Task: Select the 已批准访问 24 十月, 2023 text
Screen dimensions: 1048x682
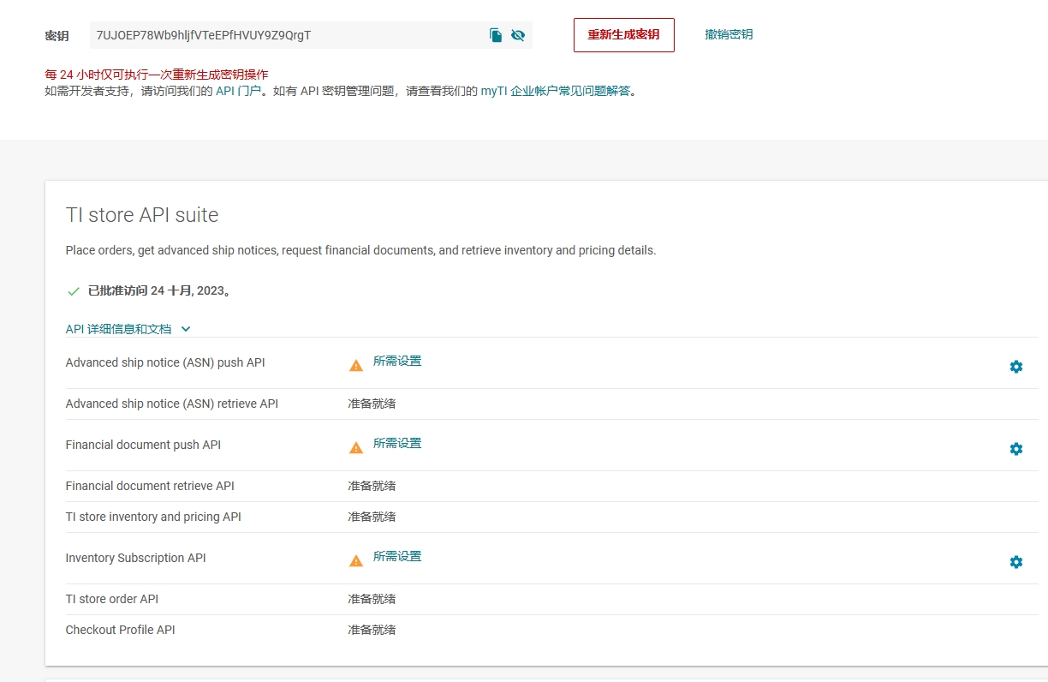Action: tap(159, 291)
